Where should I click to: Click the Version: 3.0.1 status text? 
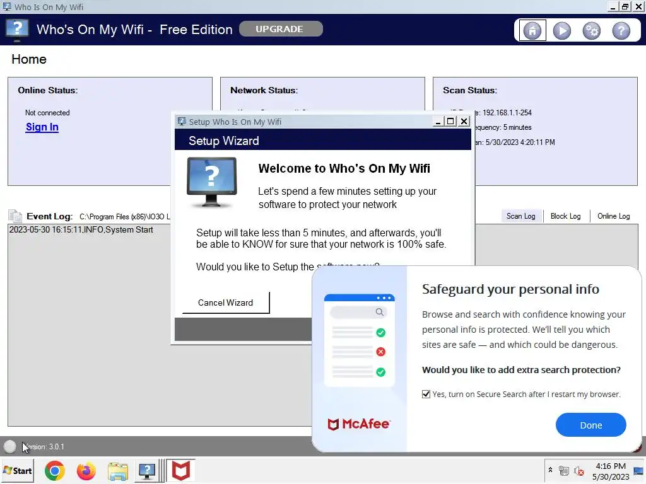[44, 447]
